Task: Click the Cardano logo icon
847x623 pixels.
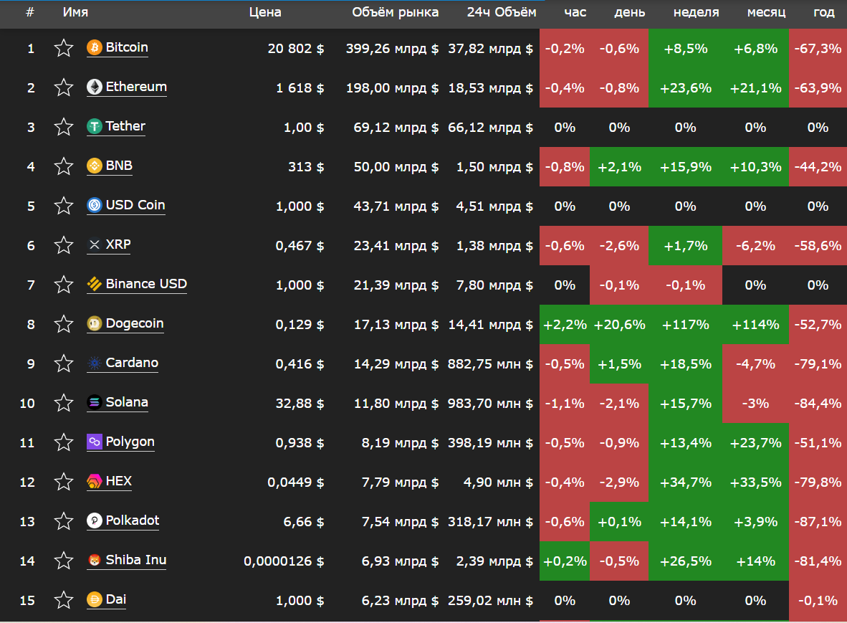Action: click(x=95, y=363)
